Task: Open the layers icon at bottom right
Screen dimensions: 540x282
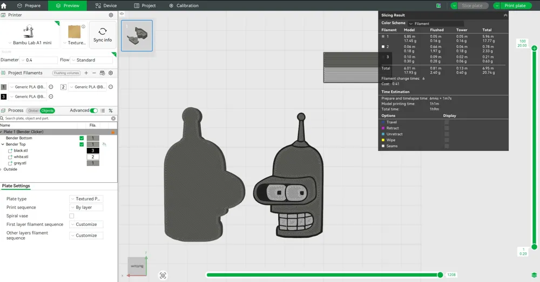Action: tap(534, 275)
